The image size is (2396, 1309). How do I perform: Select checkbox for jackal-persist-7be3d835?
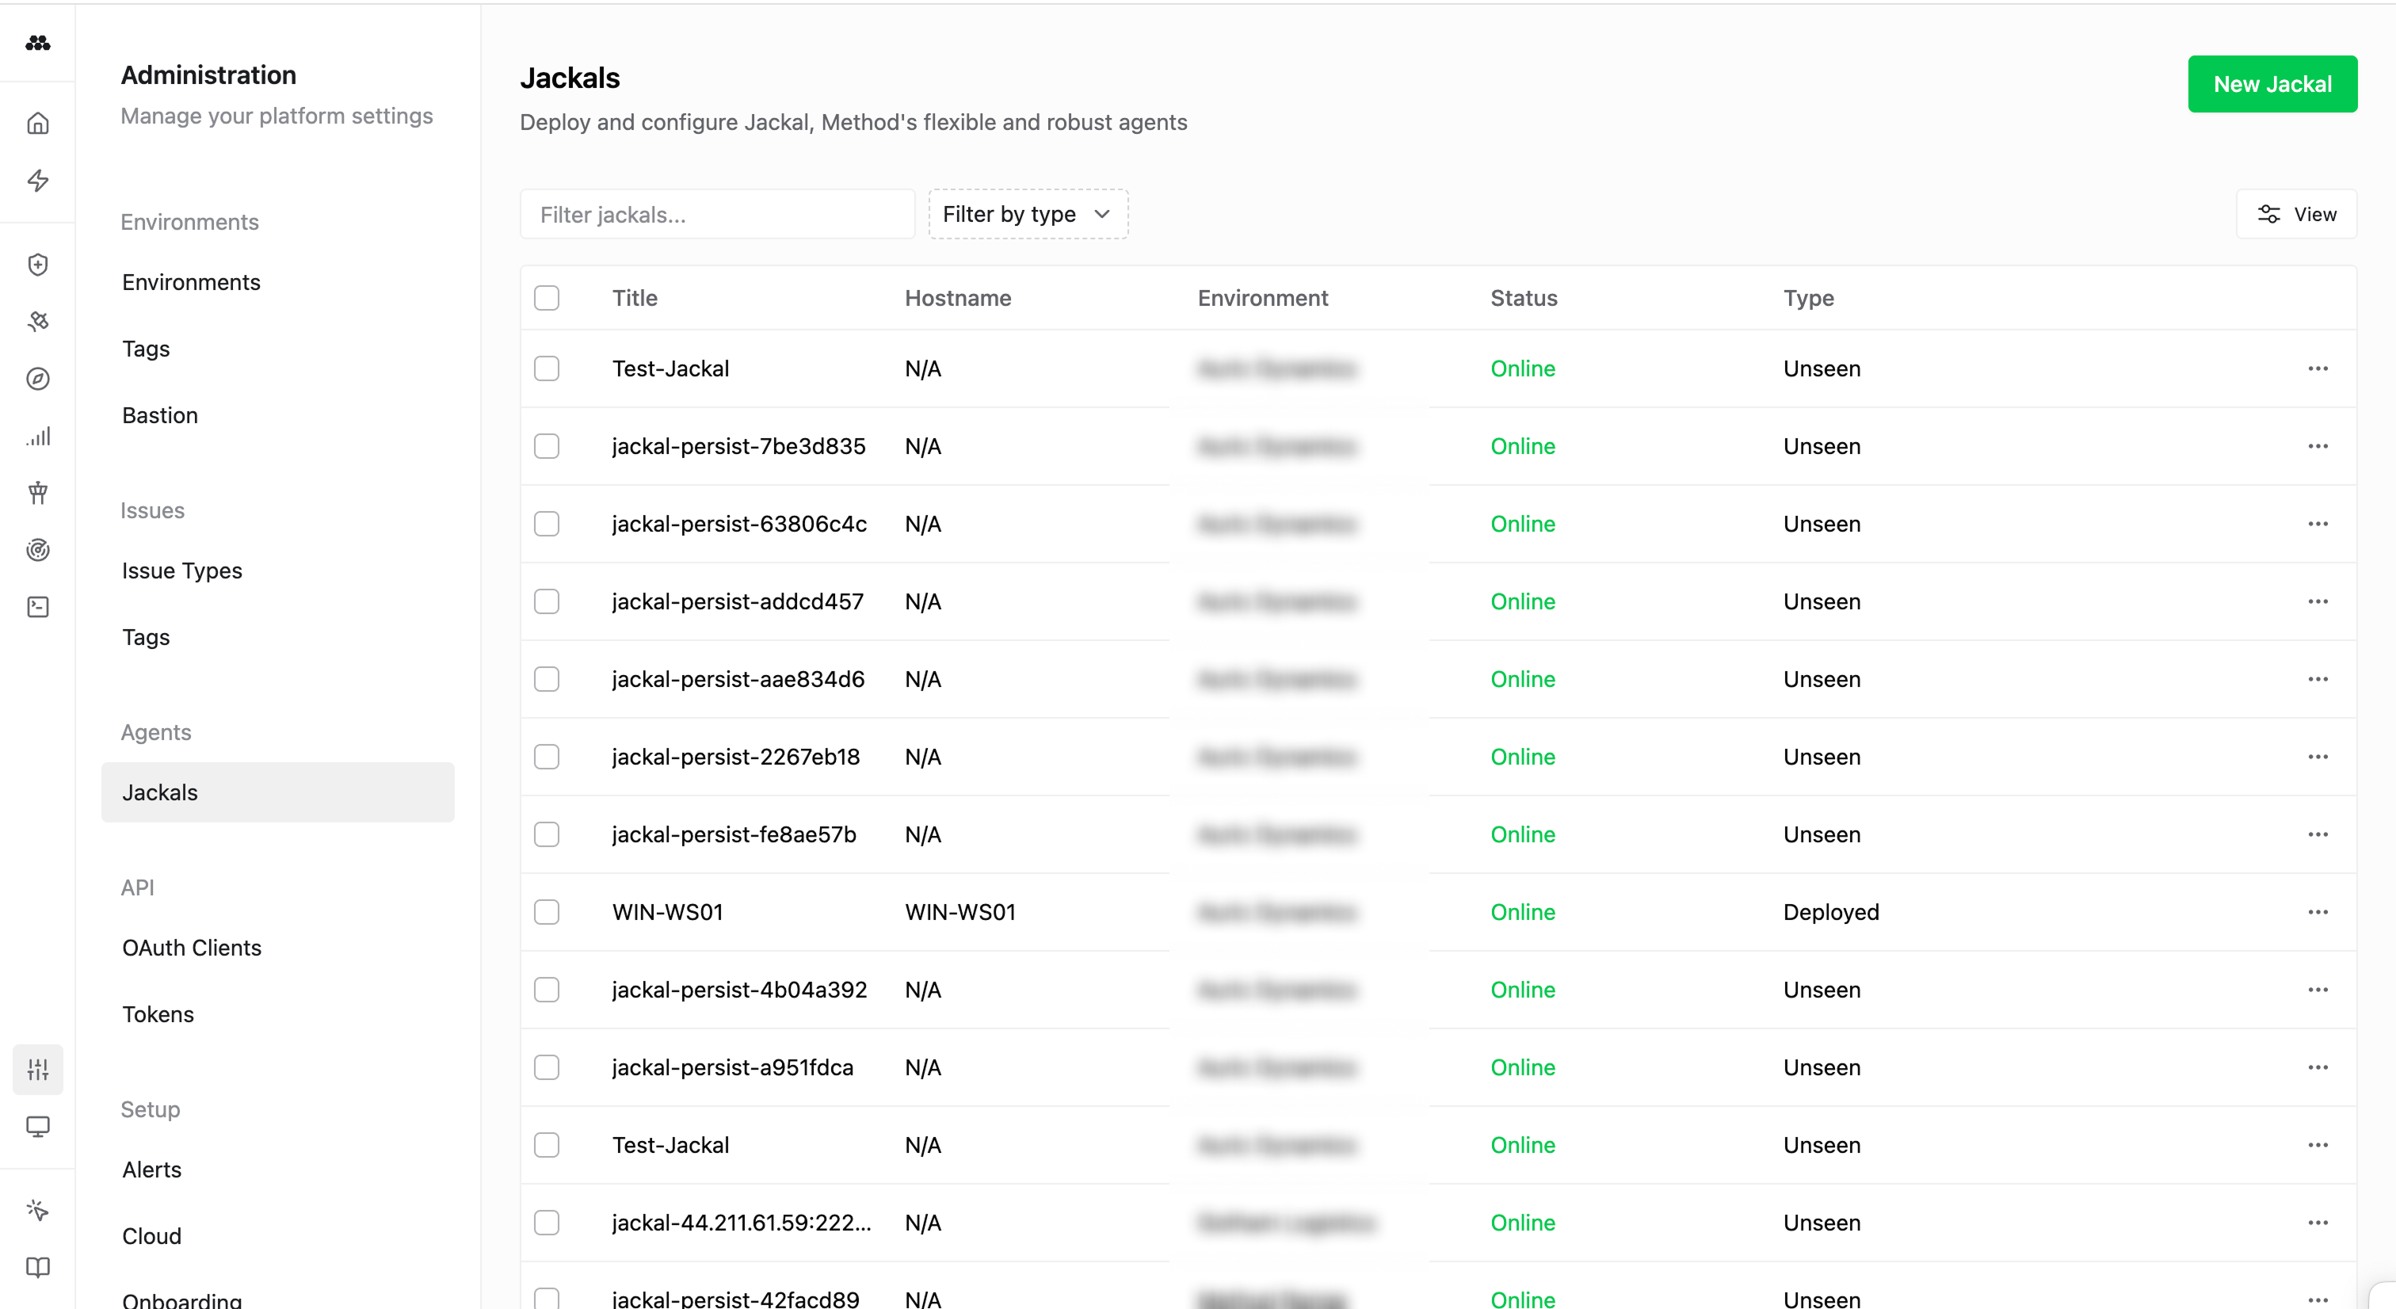point(547,447)
